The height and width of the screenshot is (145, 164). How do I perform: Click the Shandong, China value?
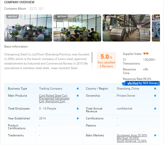click(128, 89)
